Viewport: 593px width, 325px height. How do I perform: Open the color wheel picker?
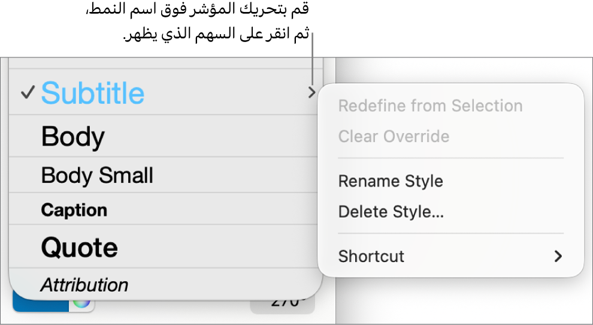point(82,303)
